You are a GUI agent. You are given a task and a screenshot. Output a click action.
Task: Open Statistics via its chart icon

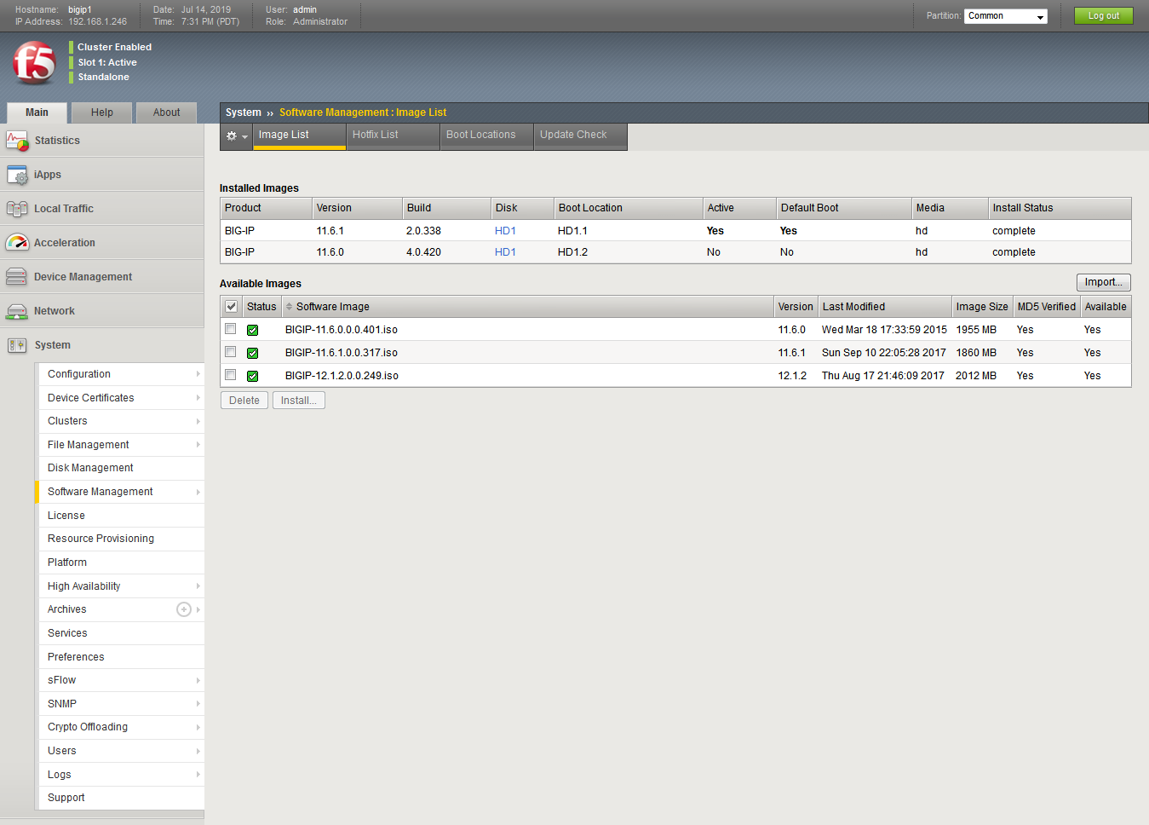click(17, 141)
